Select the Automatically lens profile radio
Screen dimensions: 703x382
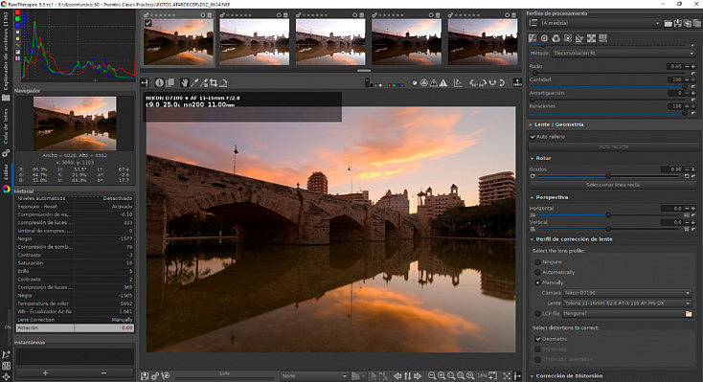(x=537, y=272)
